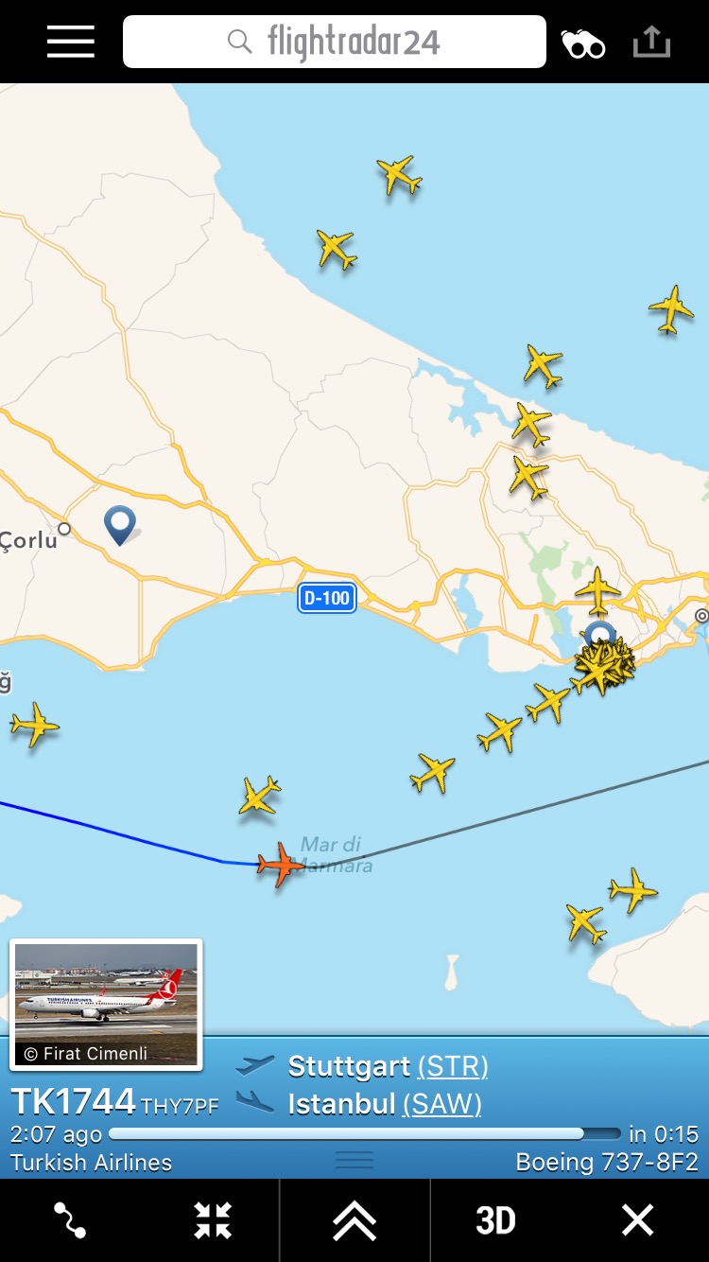Image resolution: width=709 pixels, height=1262 pixels.
Task: Pull up the flight panel drag handle
Action: click(354, 1160)
